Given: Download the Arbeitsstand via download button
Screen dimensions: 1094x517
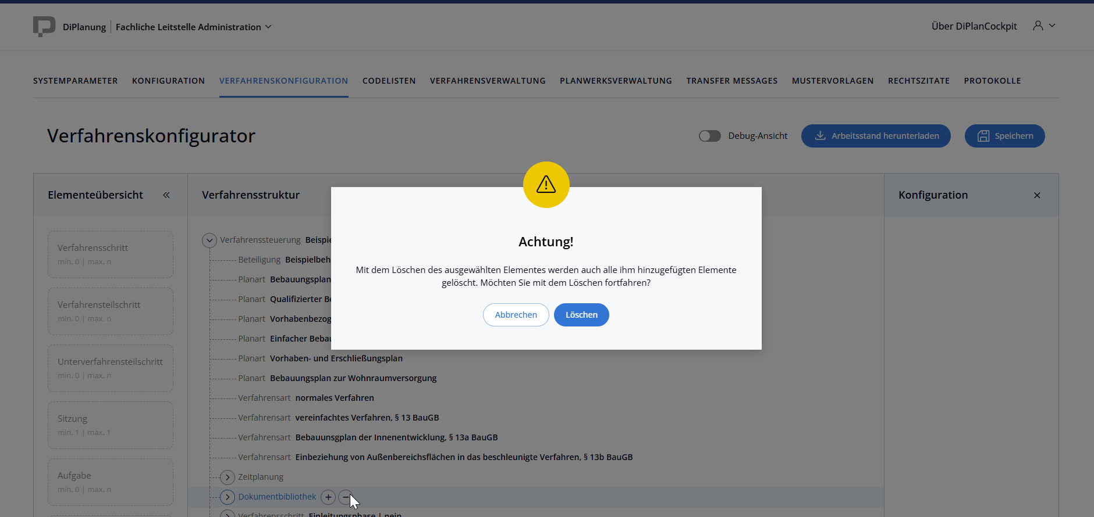Looking at the screenshot, I should (x=876, y=136).
